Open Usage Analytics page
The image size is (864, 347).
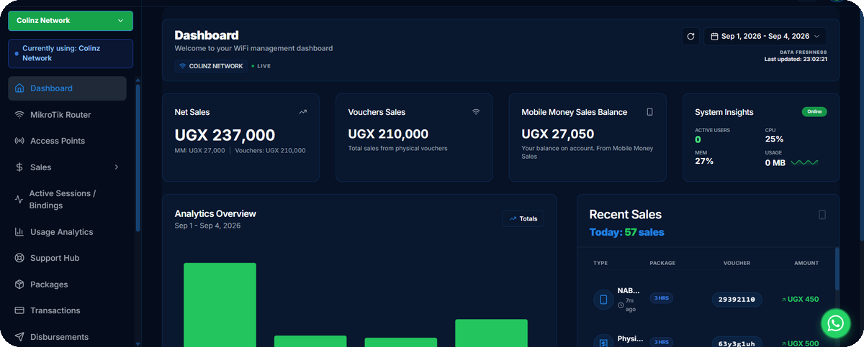(67, 232)
